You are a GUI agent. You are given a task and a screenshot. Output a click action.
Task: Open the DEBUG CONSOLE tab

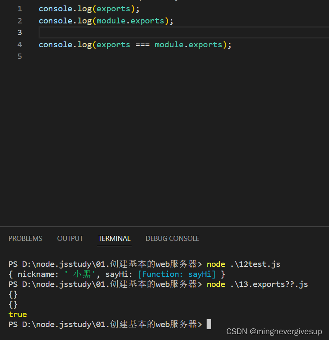(172, 238)
